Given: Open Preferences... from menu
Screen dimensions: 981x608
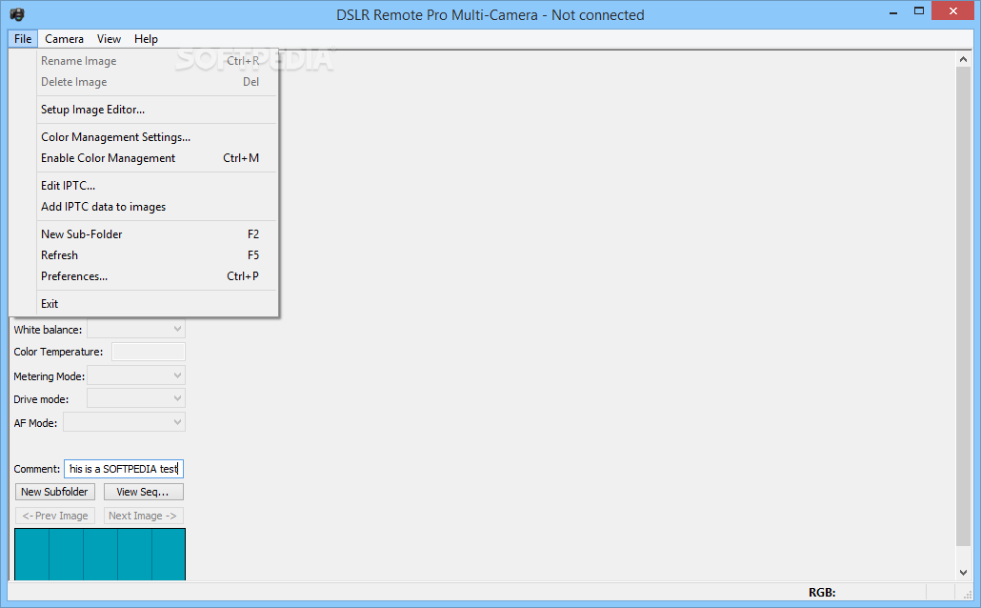Looking at the screenshot, I should point(156,276).
